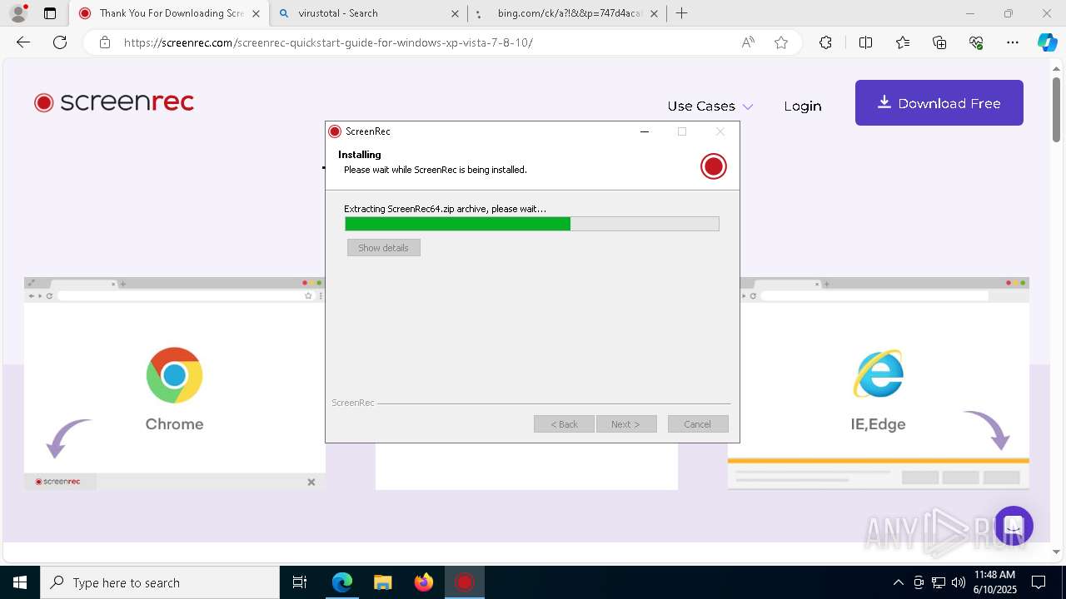Viewport: 1066px width, 599px height.
Task: Open the notification center icon
Action: pyautogui.click(x=1039, y=582)
